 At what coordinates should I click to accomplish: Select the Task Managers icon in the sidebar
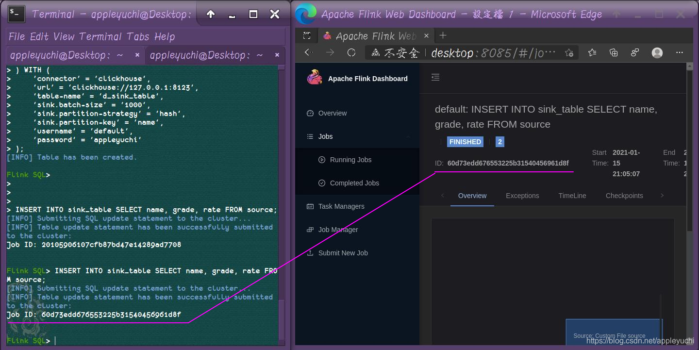(x=310, y=206)
